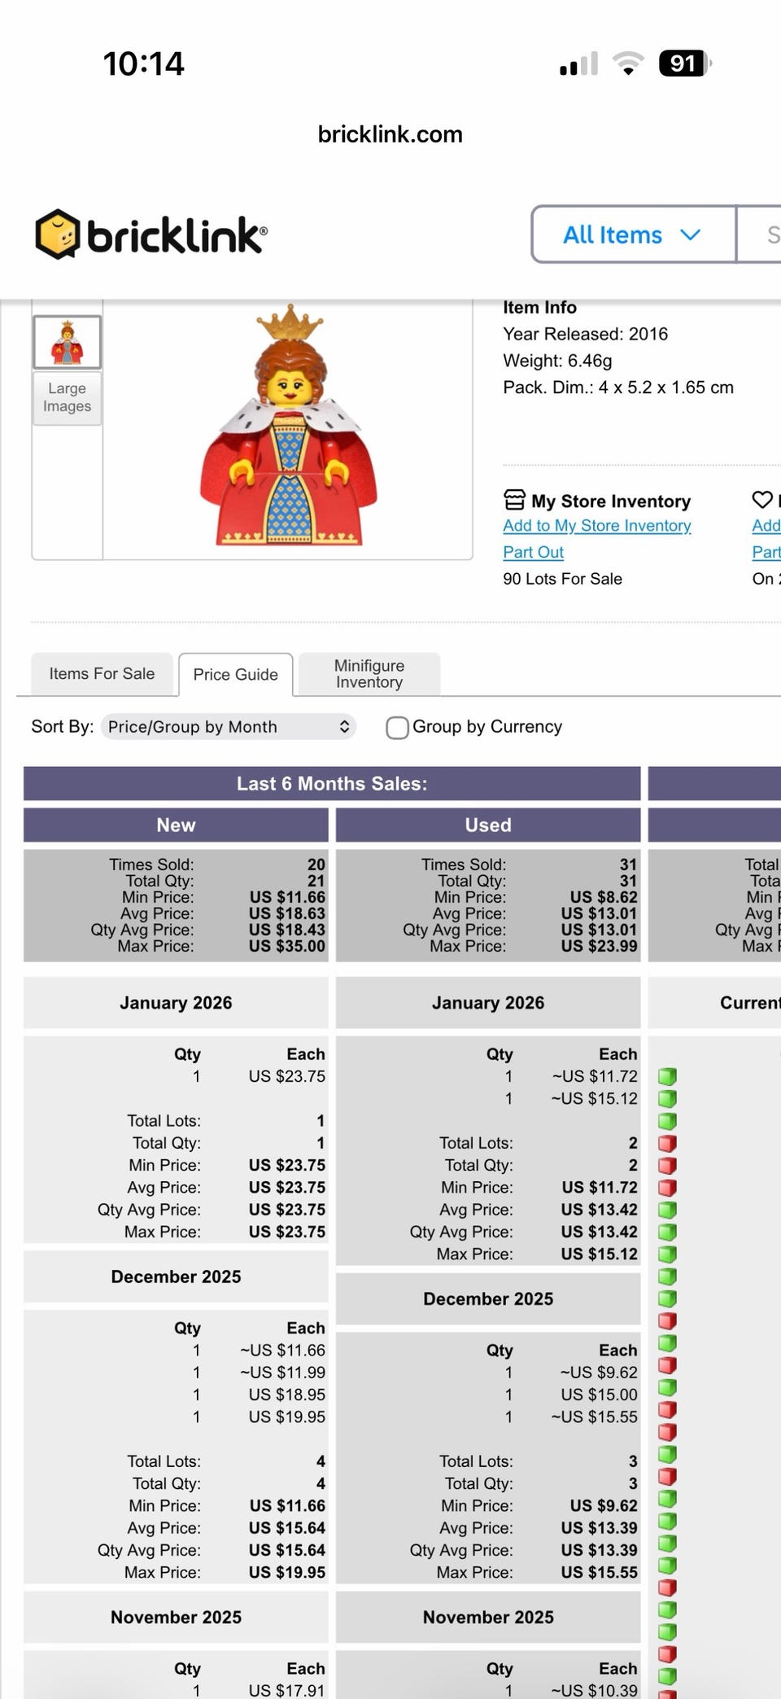The image size is (781, 1699).
Task: Click the ~US $11.99 December sale price
Action: (282, 1373)
